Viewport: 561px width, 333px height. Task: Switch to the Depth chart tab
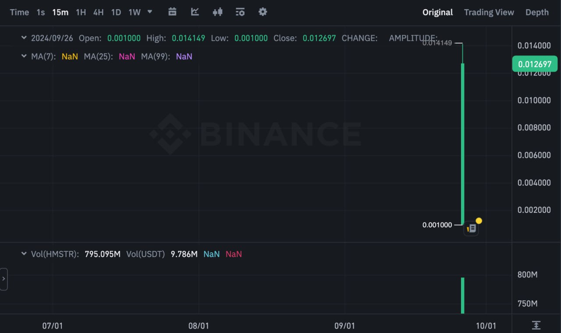pyautogui.click(x=537, y=12)
